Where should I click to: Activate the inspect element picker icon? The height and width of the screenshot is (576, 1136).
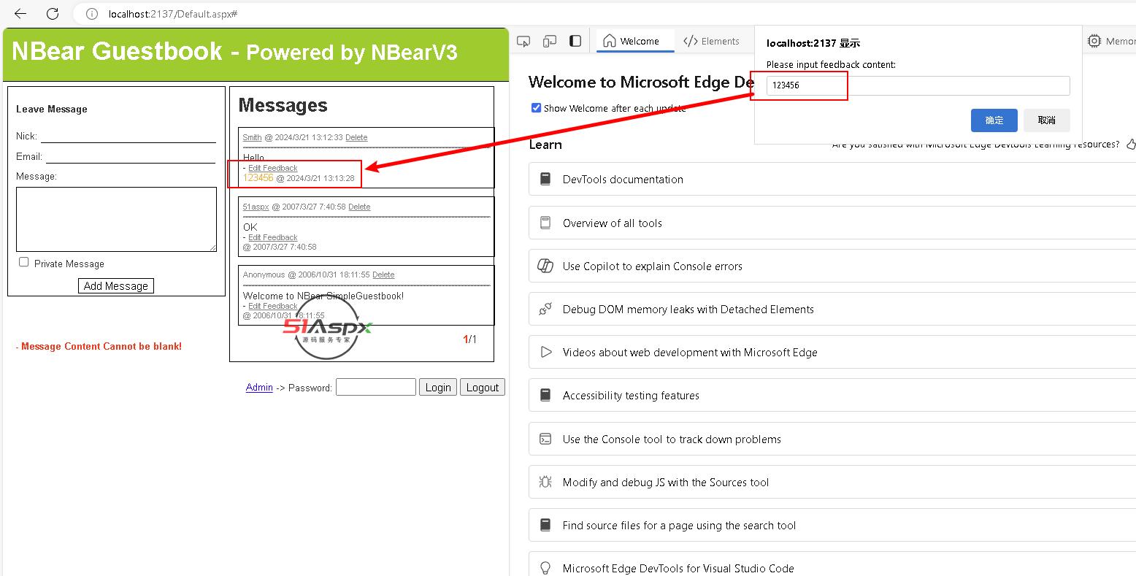[523, 42]
